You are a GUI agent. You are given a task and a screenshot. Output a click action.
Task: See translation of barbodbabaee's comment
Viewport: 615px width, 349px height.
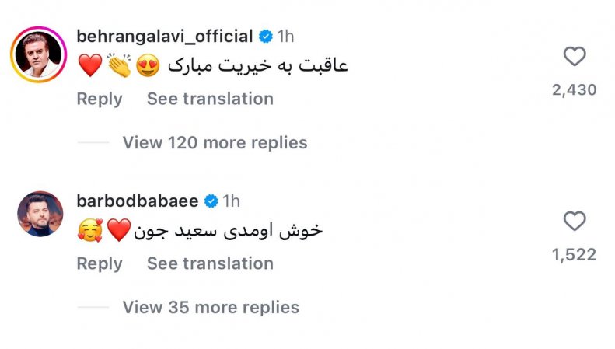[x=210, y=263]
